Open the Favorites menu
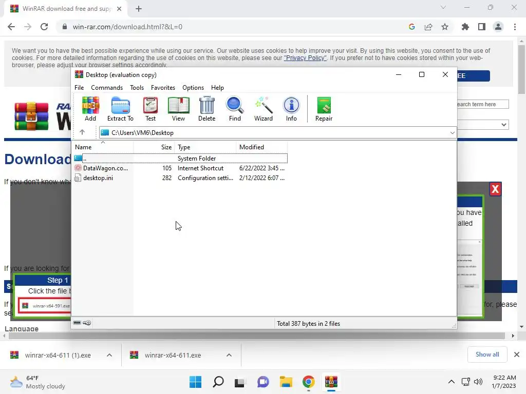Screen dimensions: 526x394 163,87
